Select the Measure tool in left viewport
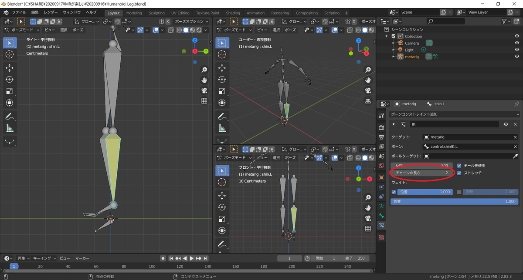The height and width of the screenshot is (280, 523). [10, 128]
